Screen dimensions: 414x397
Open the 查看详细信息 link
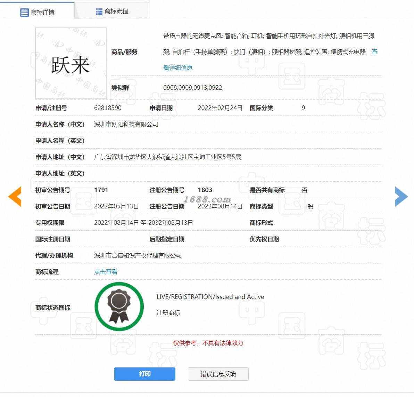[178, 68]
